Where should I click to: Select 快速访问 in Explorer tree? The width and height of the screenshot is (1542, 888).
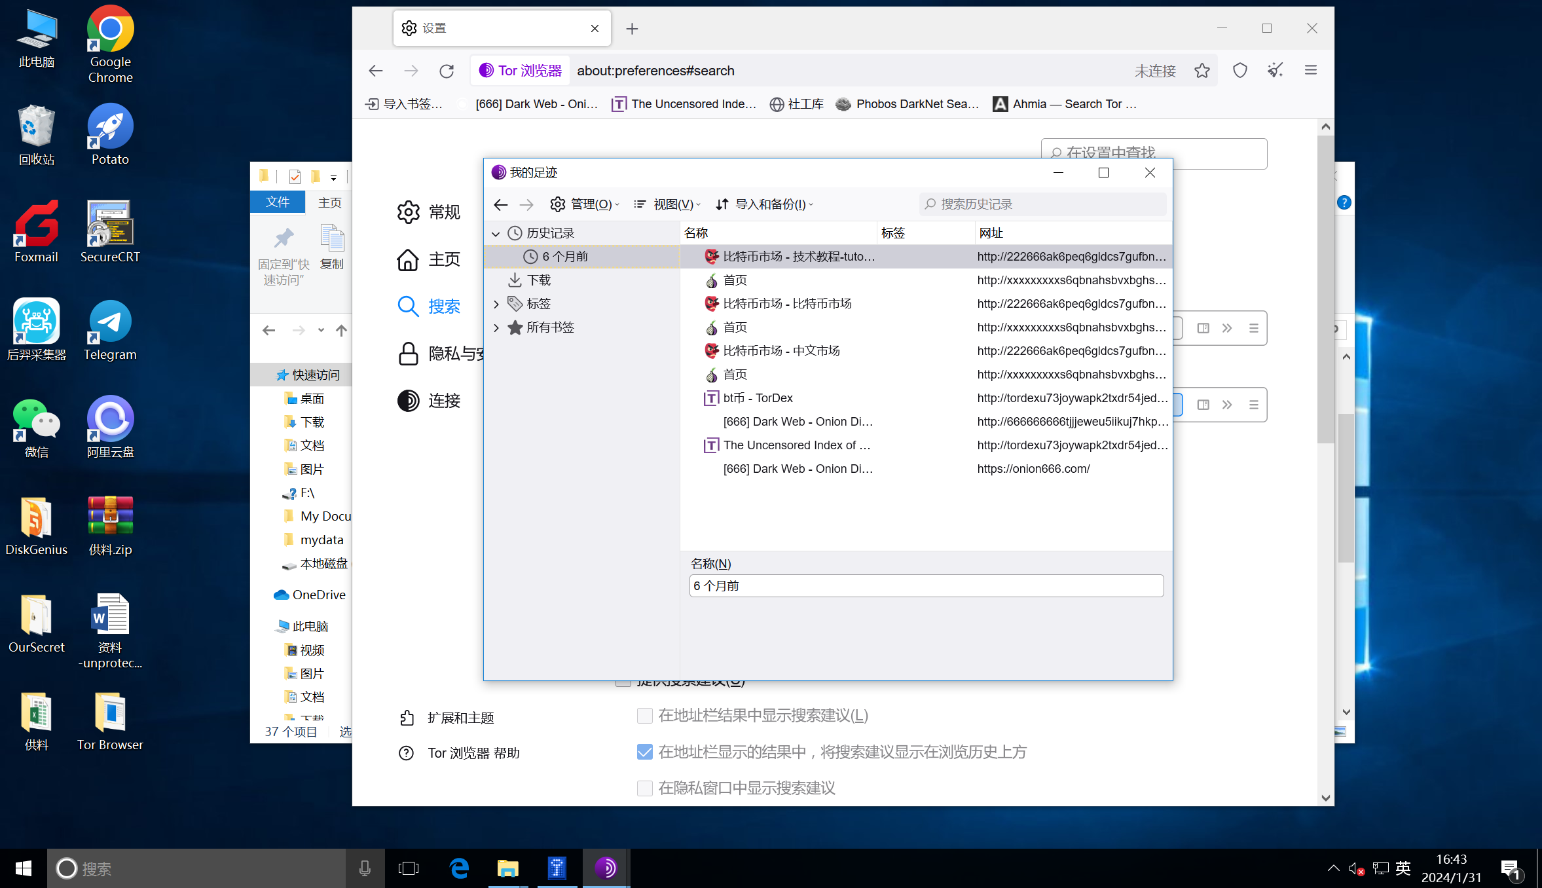click(x=308, y=375)
